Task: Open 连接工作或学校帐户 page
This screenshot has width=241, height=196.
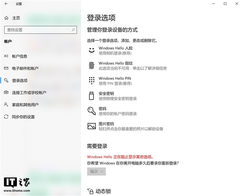Action: click(x=29, y=93)
